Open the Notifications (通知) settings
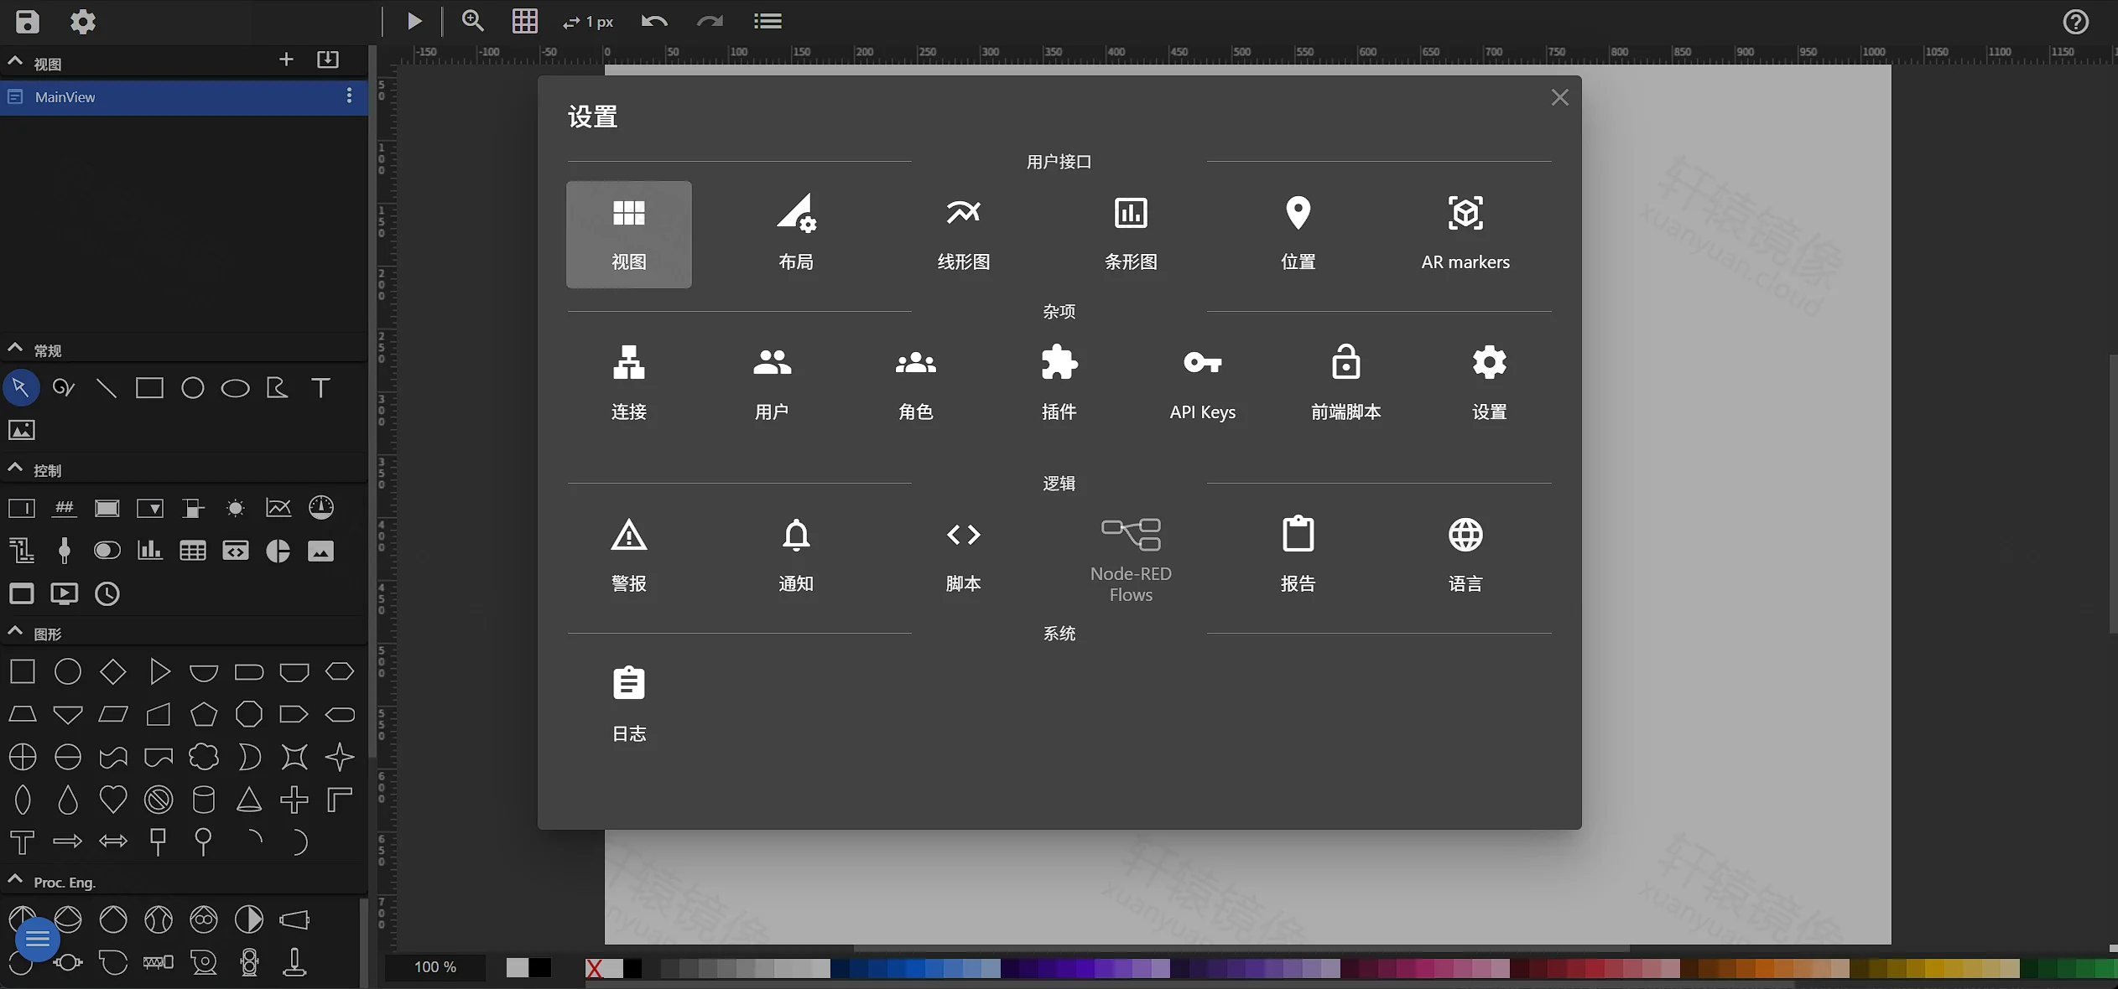 (x=796, y=557)
